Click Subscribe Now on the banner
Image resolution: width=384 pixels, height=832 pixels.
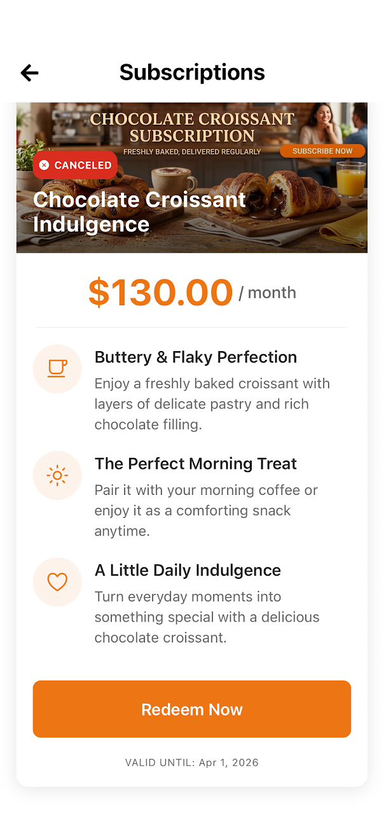tap(322, 151)
